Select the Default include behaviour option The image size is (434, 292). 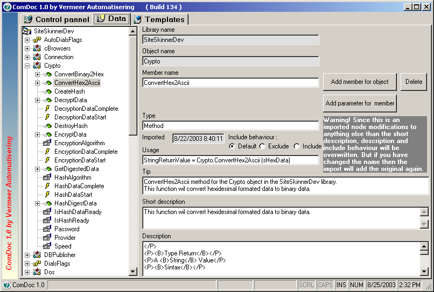[232, 146]
